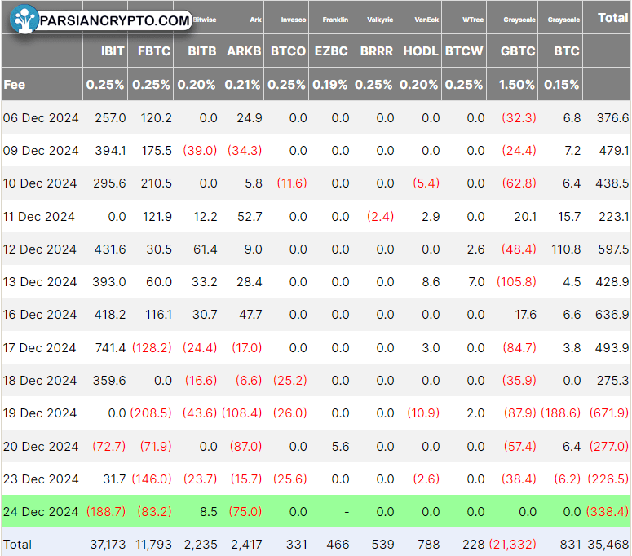
Task: Click GBTC fee value 1.50%
Action: click(x=517, y=85)
